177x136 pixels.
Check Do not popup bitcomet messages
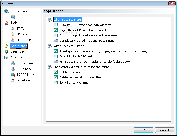point(56,35)
